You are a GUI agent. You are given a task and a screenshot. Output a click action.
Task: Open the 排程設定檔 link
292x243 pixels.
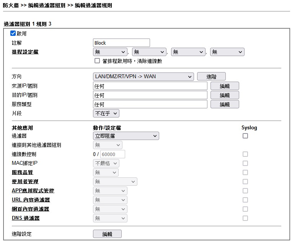click(25, 52)
